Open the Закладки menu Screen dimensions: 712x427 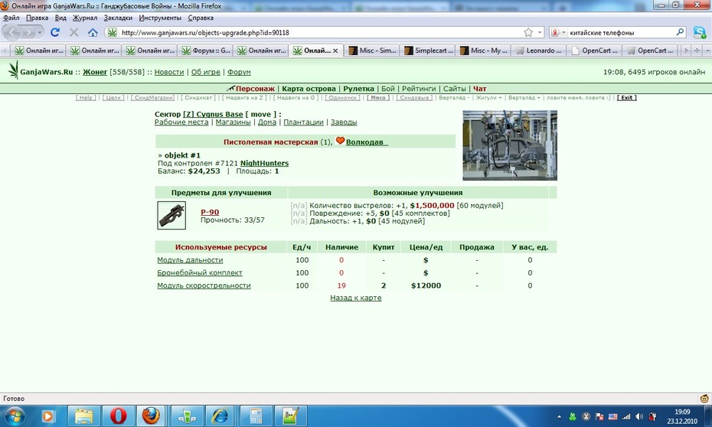[118, 18]
